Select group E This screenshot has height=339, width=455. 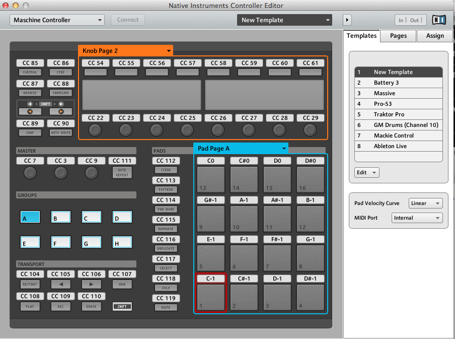tap(30, 242)
